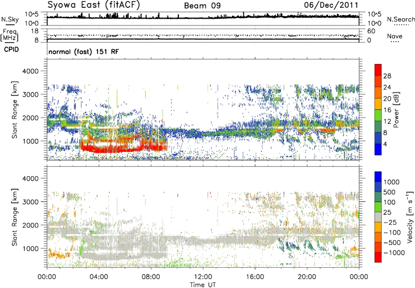Viewport: 415px width, 288px height.
Task: Click the '16:00' time axis tick label
Action: click(255, 277)
